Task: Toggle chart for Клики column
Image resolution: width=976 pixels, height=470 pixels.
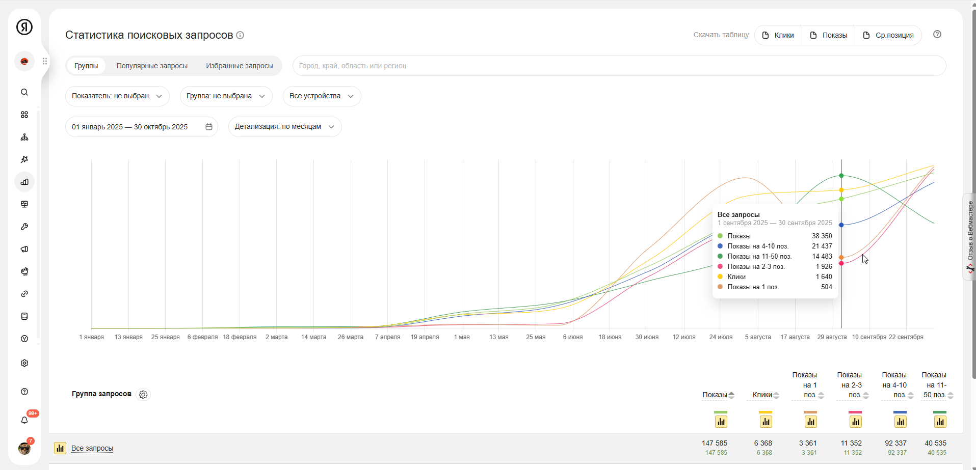Action: 766,422
